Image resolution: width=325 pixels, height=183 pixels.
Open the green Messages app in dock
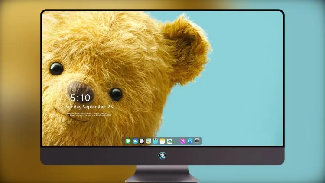(128, 141)
